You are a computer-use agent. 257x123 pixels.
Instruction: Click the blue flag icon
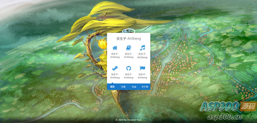(x=142, y=68)
